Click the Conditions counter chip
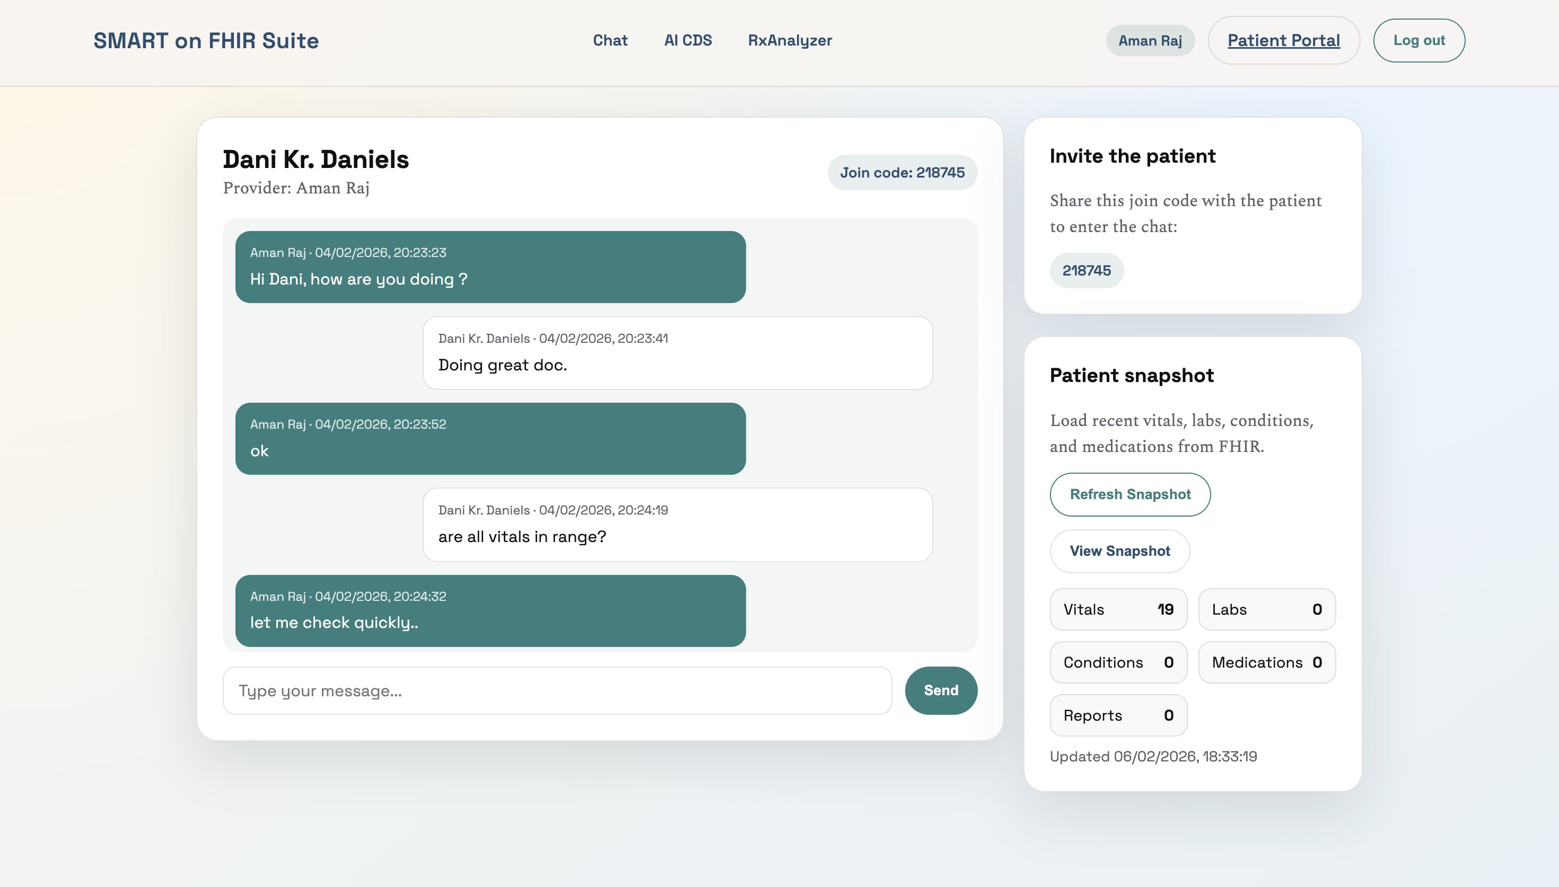Image resolution: width=1559 pixels, height=887 pixels. point(1118,662)
